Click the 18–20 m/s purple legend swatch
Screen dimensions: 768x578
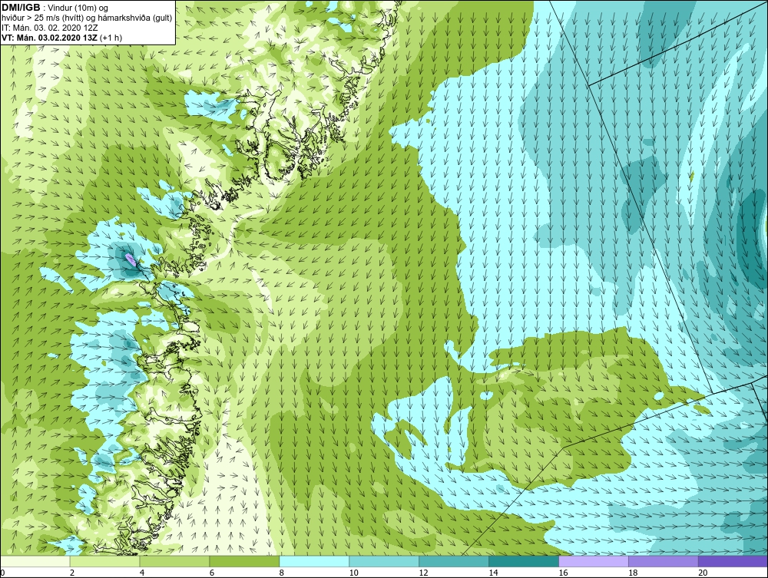tap(664, 561)
